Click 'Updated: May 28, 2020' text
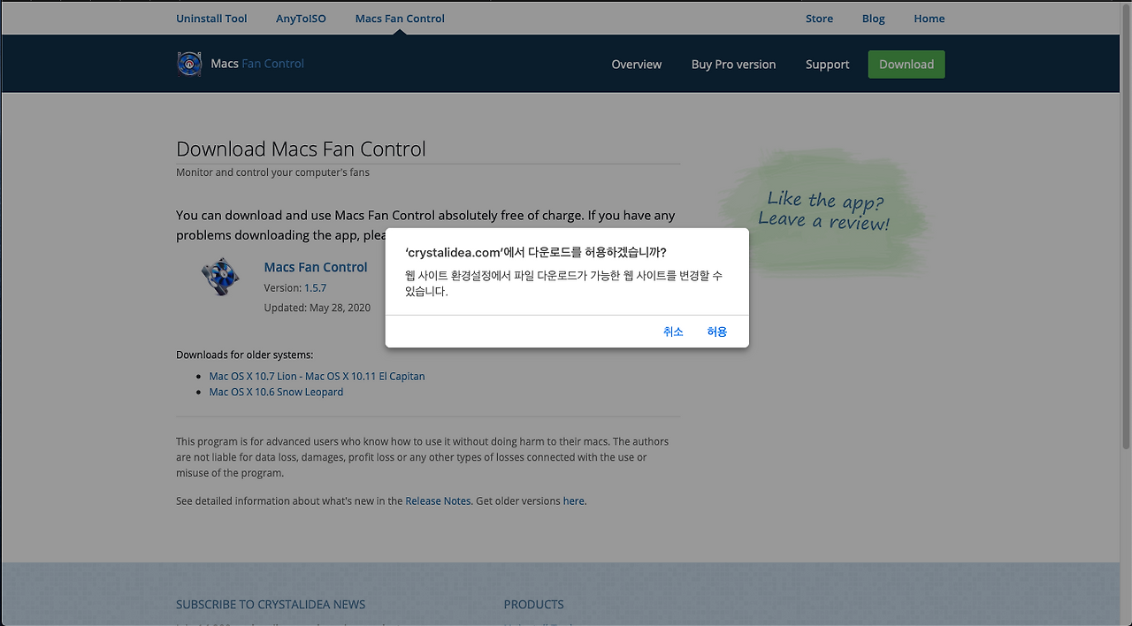 click(x=317, y=308)
